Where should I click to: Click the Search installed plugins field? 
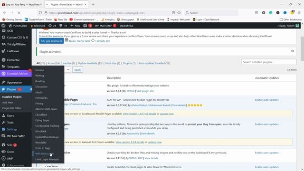pyautogui.click(x=269, y=62)
